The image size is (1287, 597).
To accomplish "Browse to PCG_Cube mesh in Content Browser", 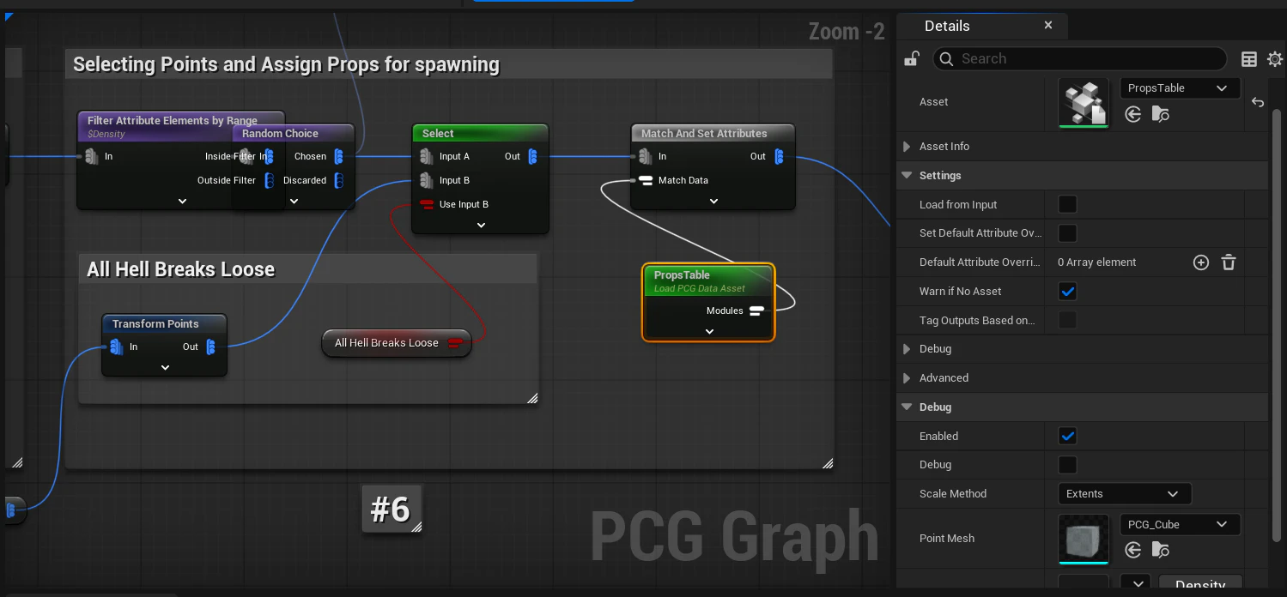I will [1160, 550].
